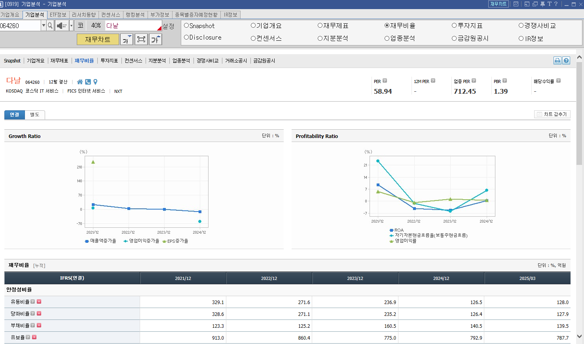Viewport: 584px width, 344px height.
Task: Expand the 부채비율 row plus button
Action: point(39,325)
